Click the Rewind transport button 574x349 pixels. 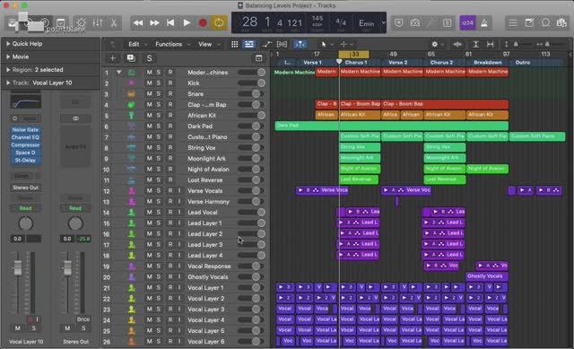pos(138,22)
